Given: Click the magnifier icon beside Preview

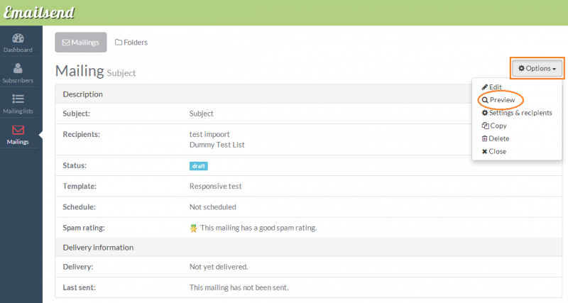Looking at the screenshot, I should tap(485, 100).
